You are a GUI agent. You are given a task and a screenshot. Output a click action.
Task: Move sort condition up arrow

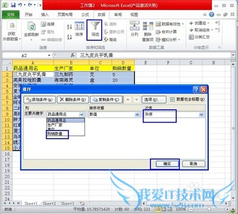(127, 100)
